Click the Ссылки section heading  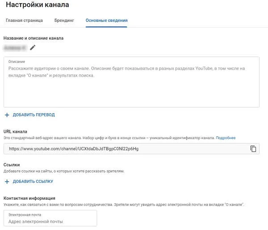click(13, 164)
